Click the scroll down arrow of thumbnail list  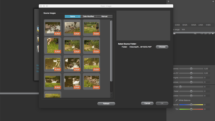click(111, 96)
